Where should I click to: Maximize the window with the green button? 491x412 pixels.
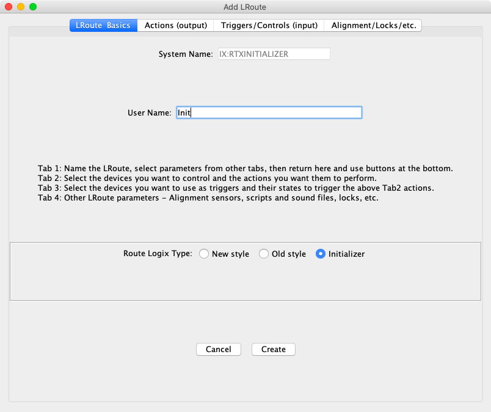tap(33, 7)
